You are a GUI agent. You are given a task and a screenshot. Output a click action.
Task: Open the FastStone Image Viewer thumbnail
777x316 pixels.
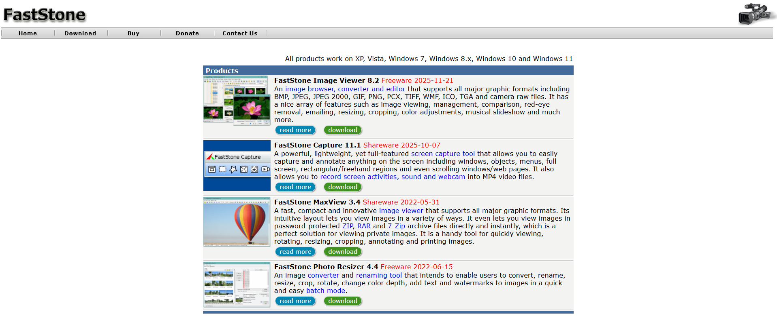tap(237, 101)
